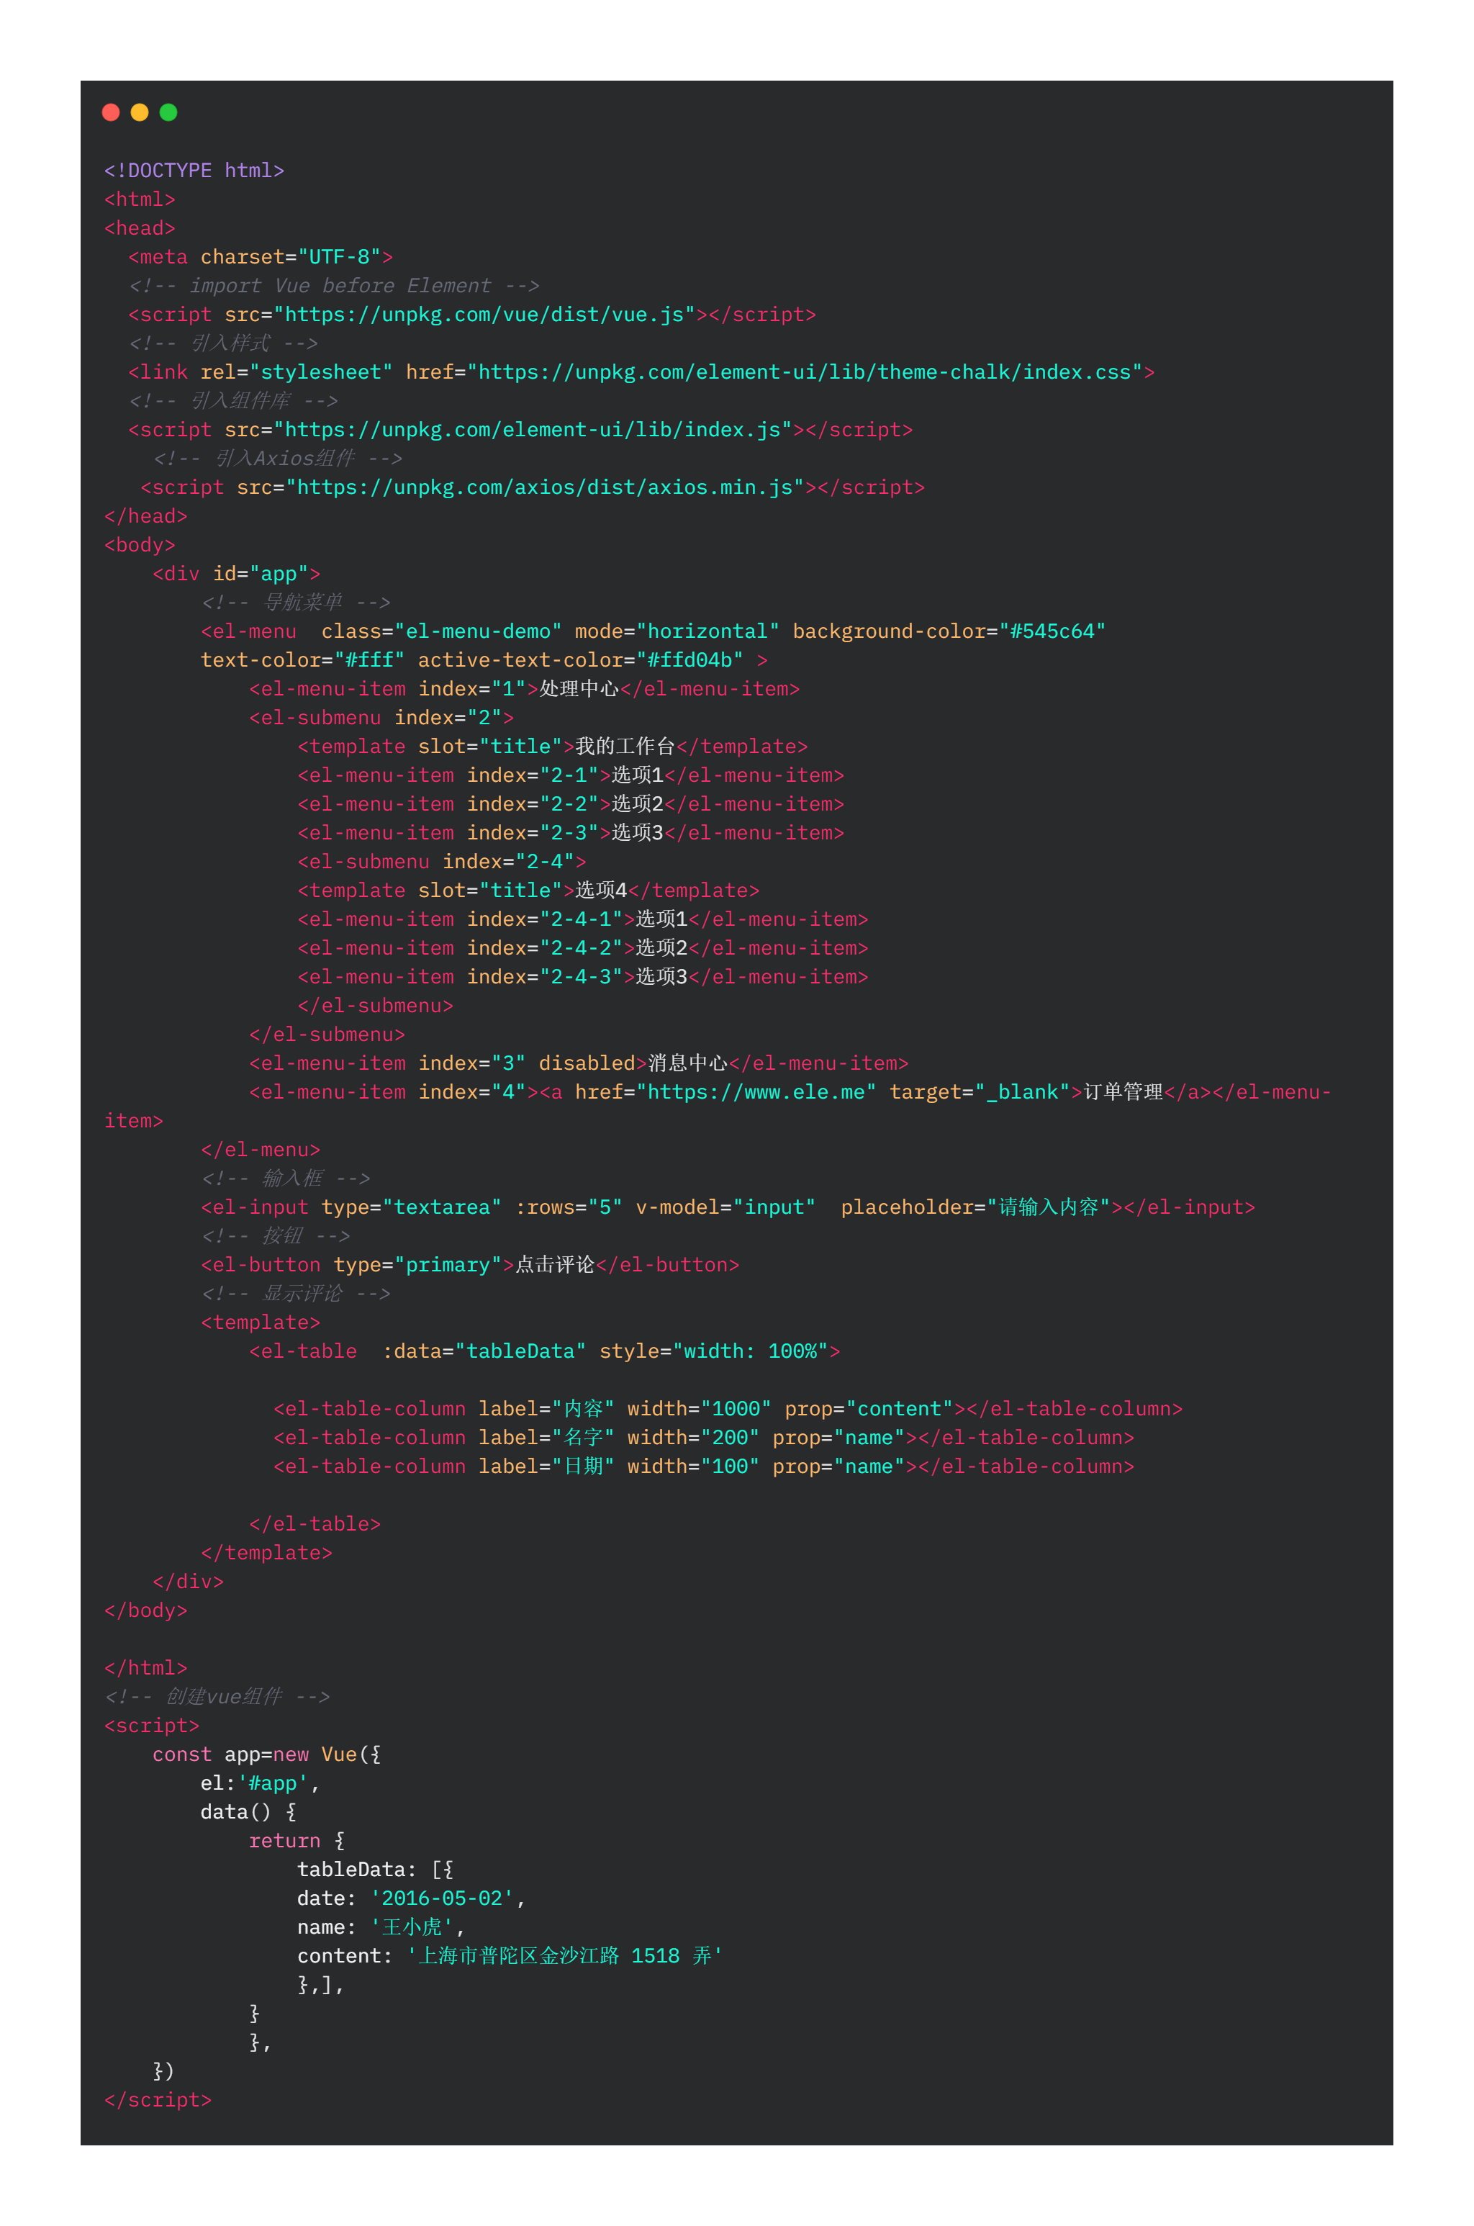Click the 'el-submenu index="2-4"' line

(x=442, y=862)
